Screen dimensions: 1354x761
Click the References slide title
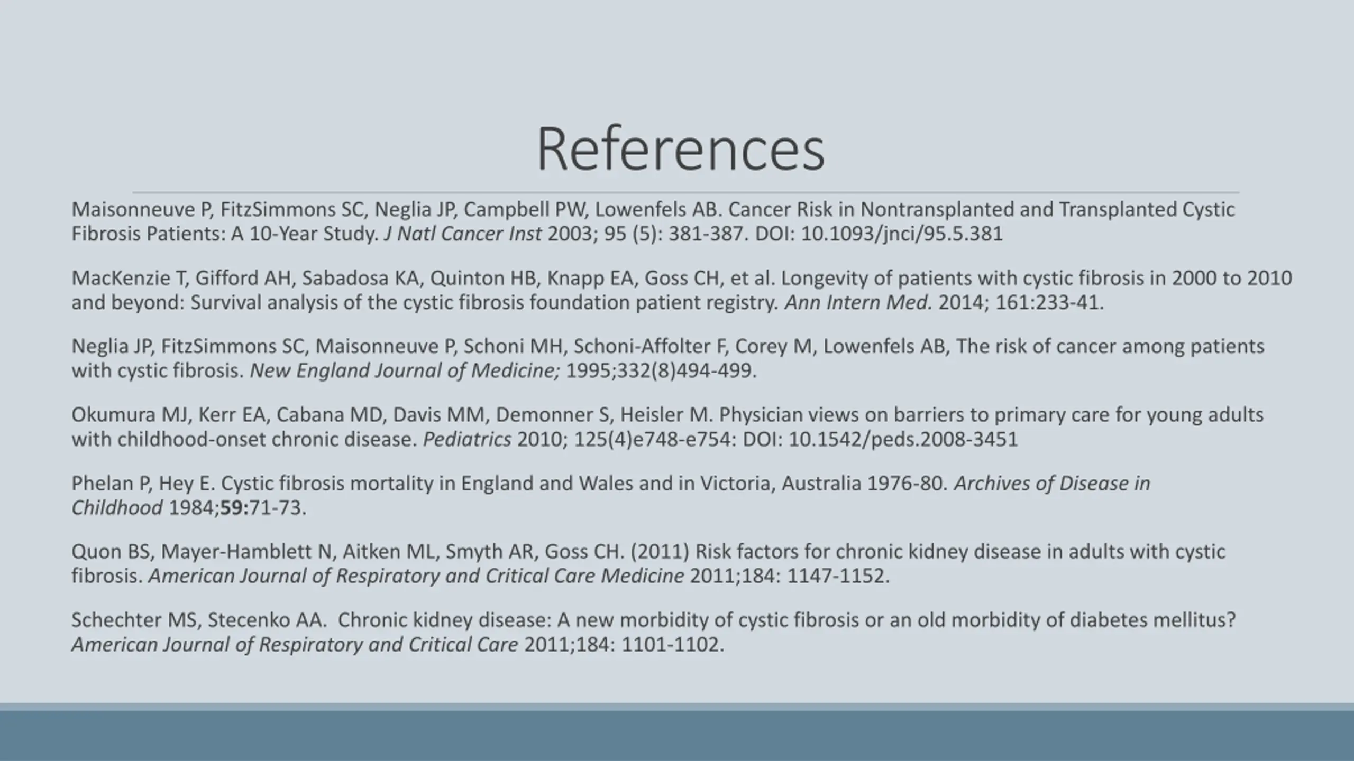(681, 149)
